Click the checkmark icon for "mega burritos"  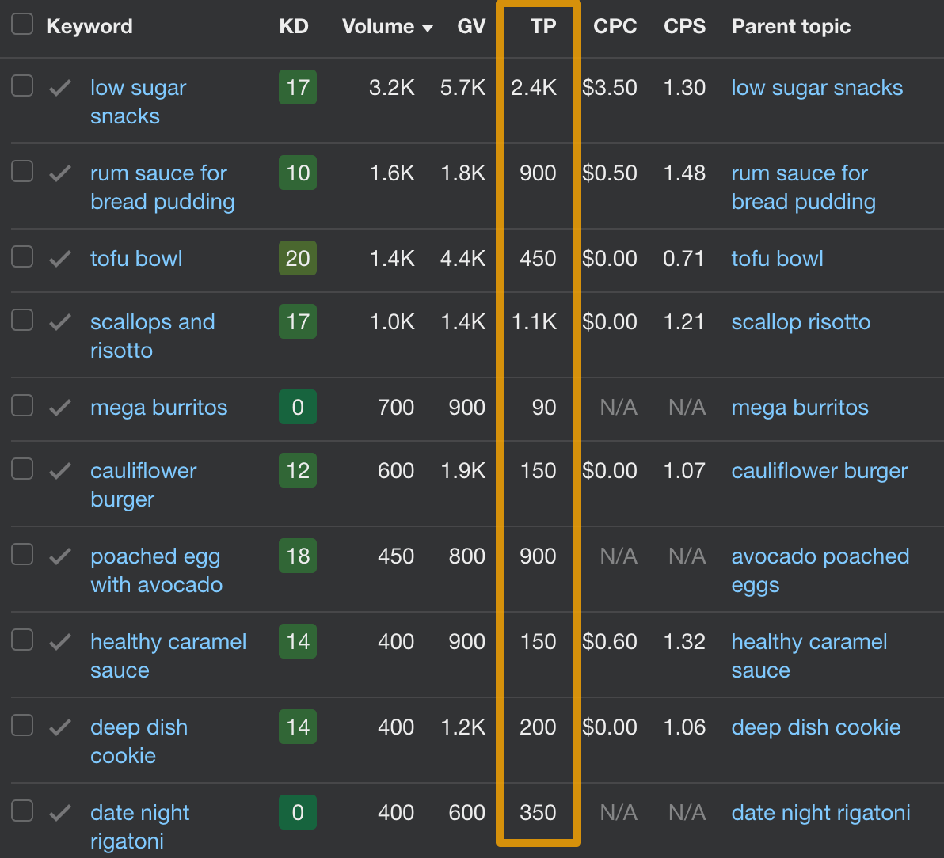click(59, 408)
